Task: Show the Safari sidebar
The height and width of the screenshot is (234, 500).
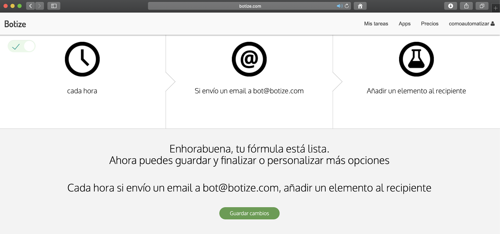Action: pyautogui.click(x=54, y=6)
